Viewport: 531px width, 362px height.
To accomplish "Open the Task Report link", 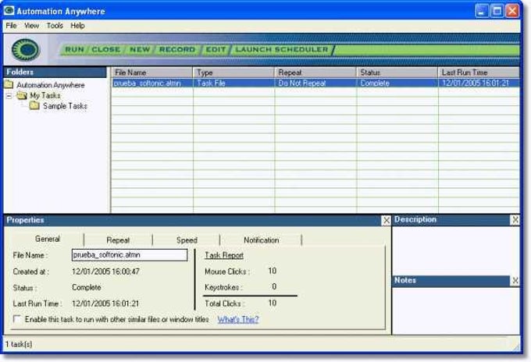I will pos(224,255).
